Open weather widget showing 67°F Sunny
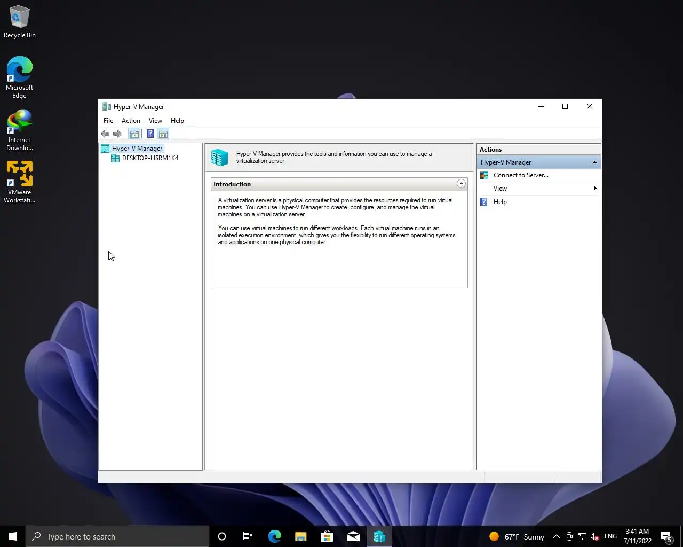Viewport: 683px width, 547px height. tap(517, 536)
